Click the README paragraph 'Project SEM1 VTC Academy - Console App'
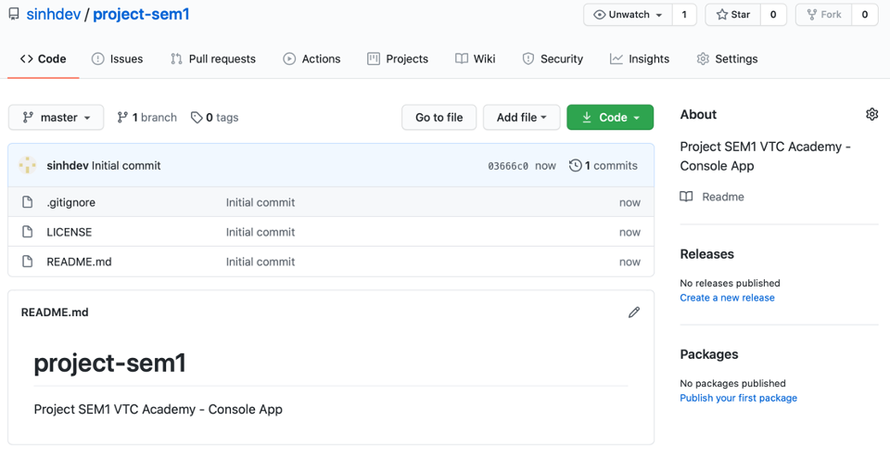 (159, 410)
